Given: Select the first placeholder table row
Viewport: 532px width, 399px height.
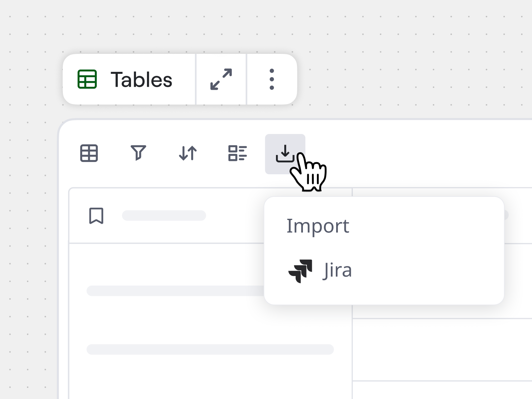Looking at the screenshot, I should [175, 291].
